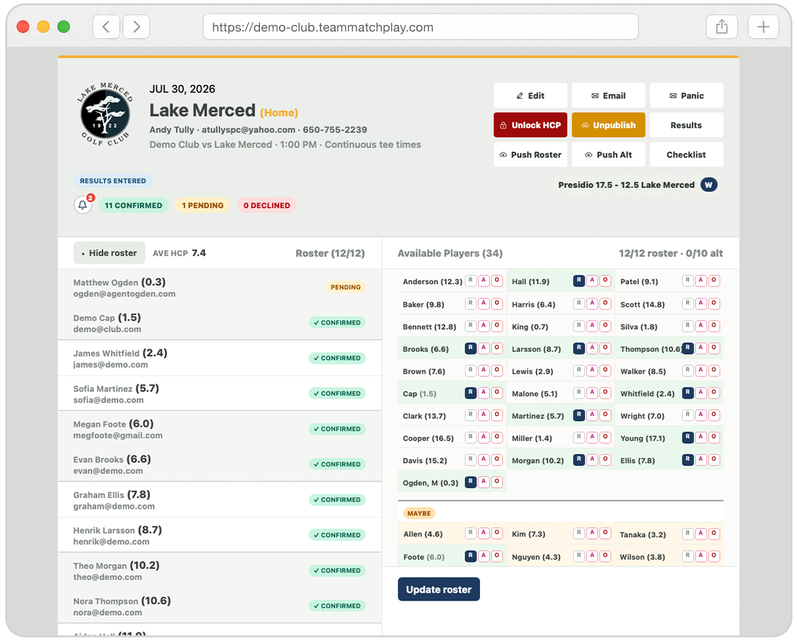Toggle the selected R for Thompson (10.6)
The image size is (797, 640).
coord(688,348)
